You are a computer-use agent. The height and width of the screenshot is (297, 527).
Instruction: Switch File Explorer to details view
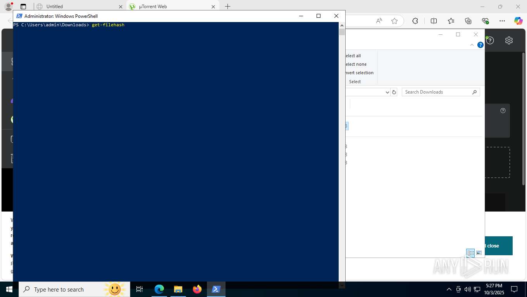point(470,253)
